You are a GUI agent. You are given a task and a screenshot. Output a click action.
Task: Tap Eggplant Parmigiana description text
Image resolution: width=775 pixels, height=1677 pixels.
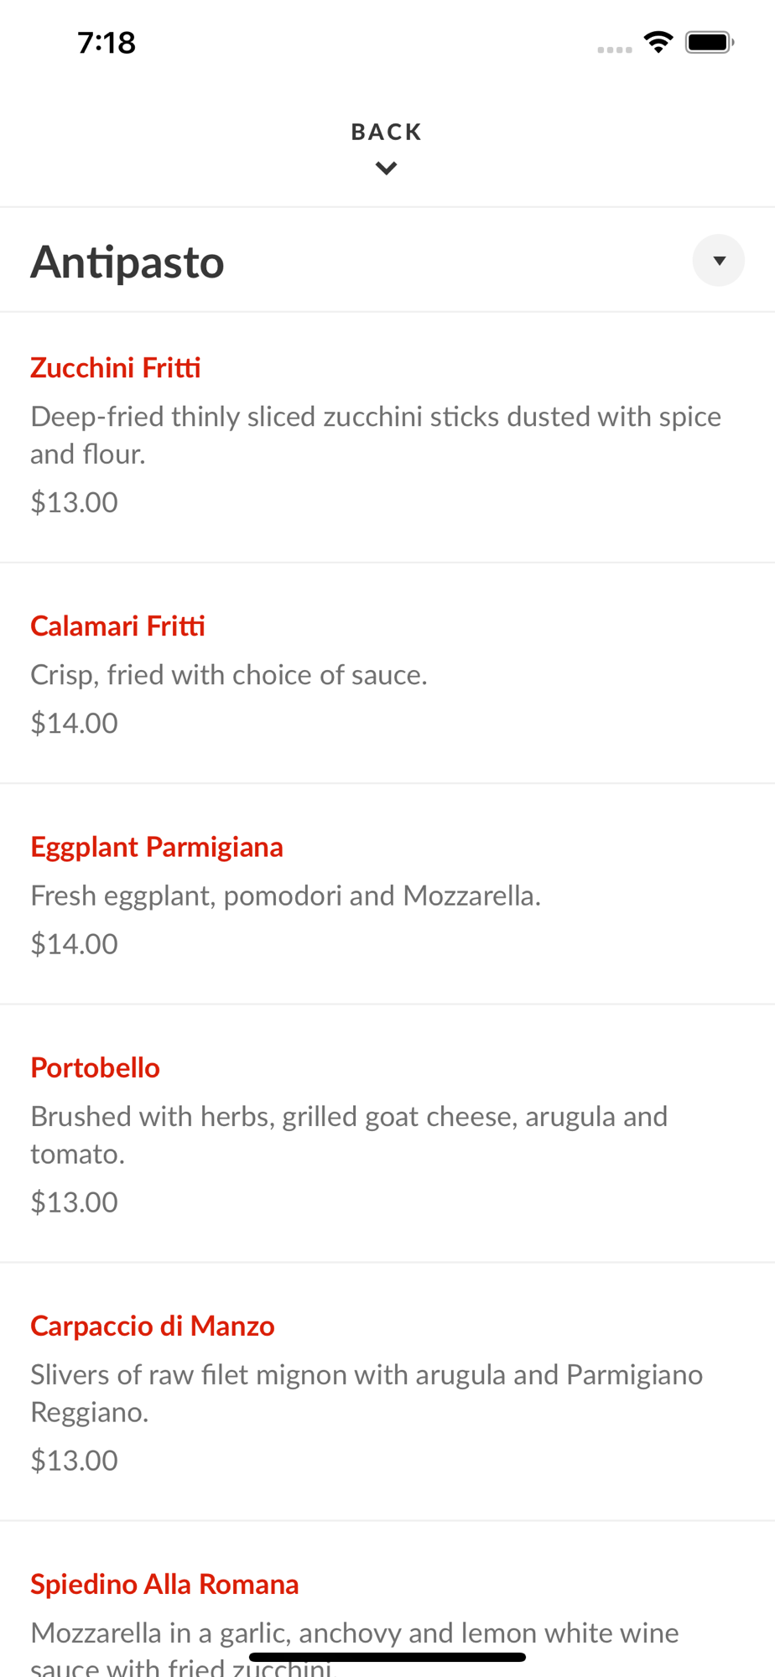285,896
